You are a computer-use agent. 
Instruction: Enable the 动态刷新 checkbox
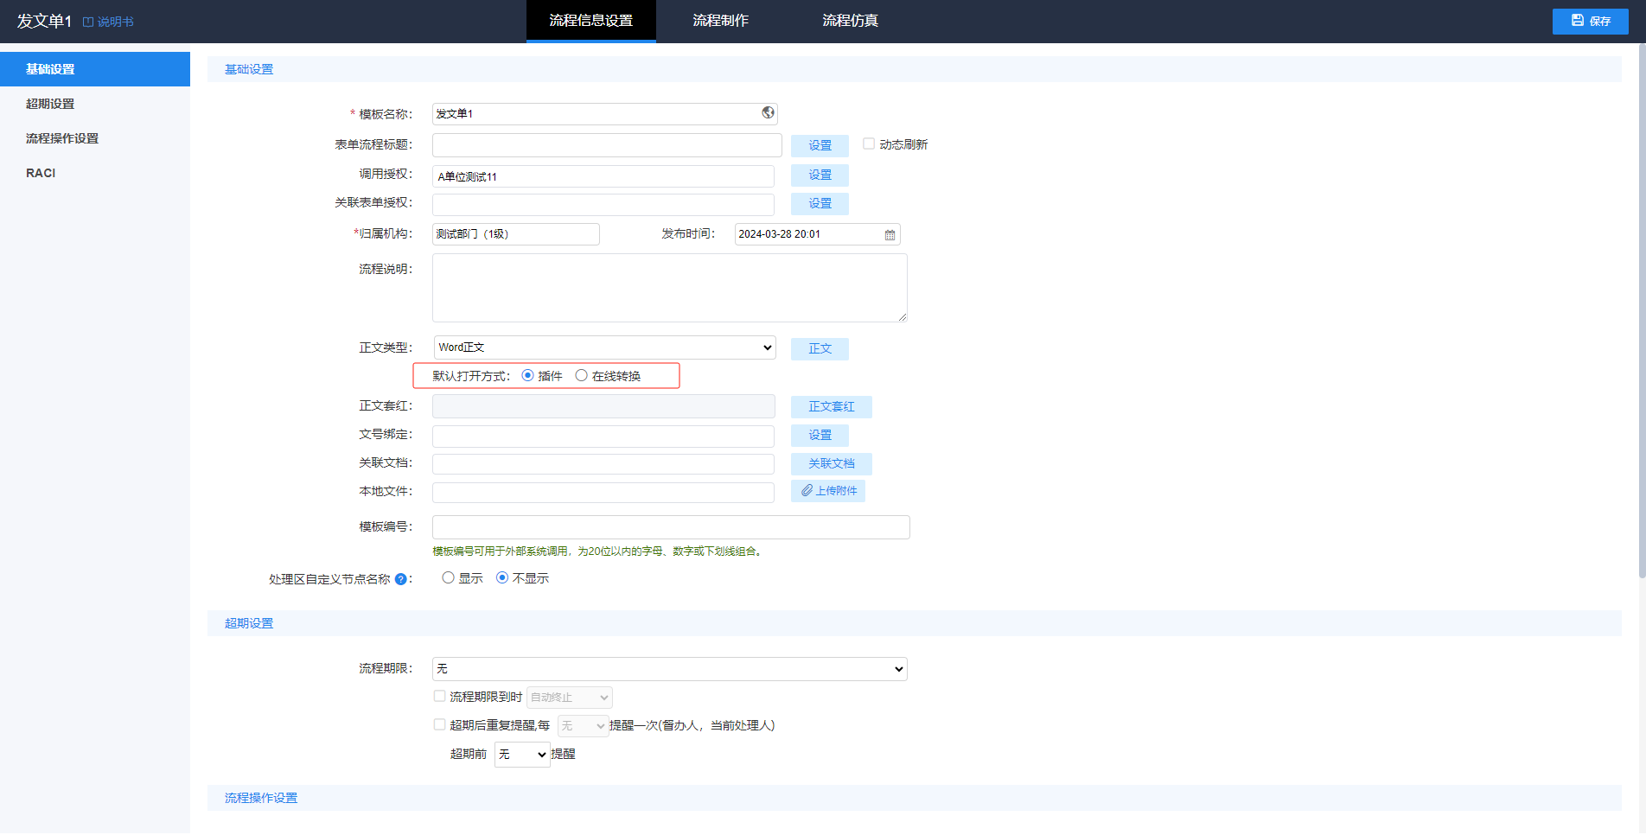click(x=869, y=144)
